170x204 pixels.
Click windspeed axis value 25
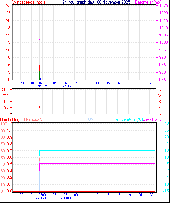[8, 5]
